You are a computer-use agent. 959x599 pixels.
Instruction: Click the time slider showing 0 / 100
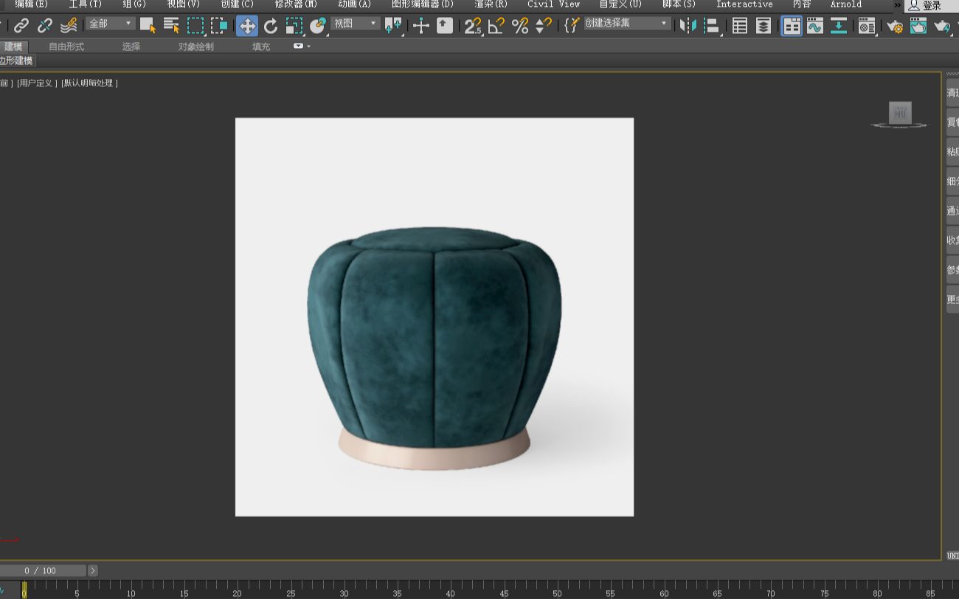click(43, 570)
